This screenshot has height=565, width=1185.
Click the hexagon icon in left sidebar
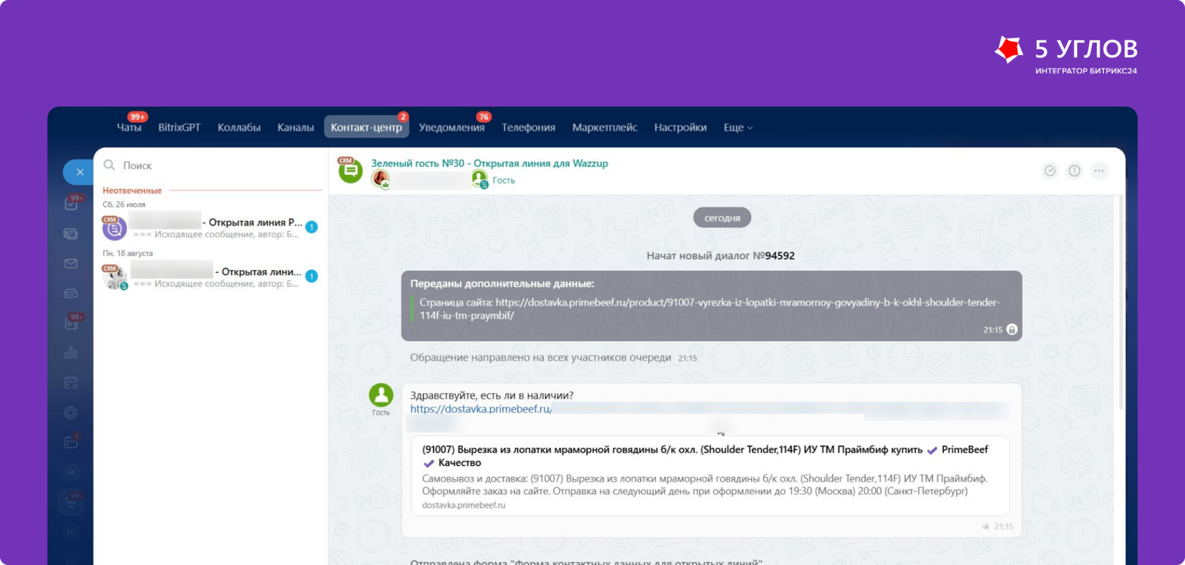pos(71,413)
